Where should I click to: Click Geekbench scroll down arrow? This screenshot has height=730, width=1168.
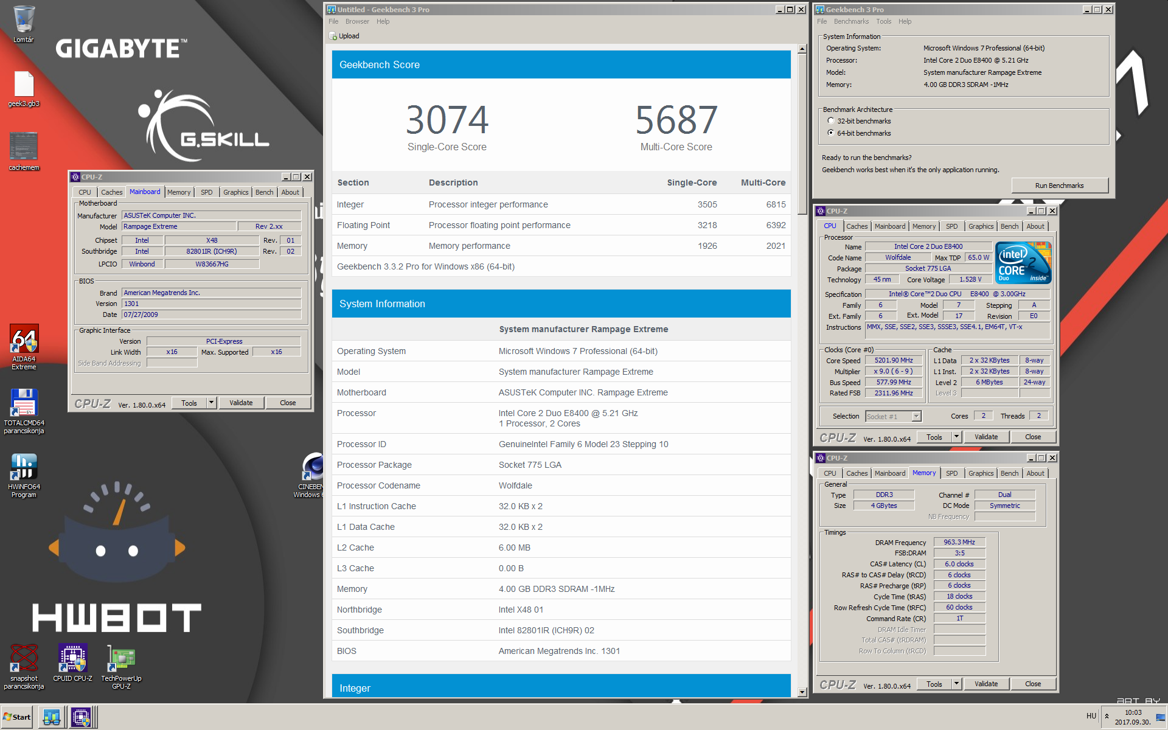[802, 692]
